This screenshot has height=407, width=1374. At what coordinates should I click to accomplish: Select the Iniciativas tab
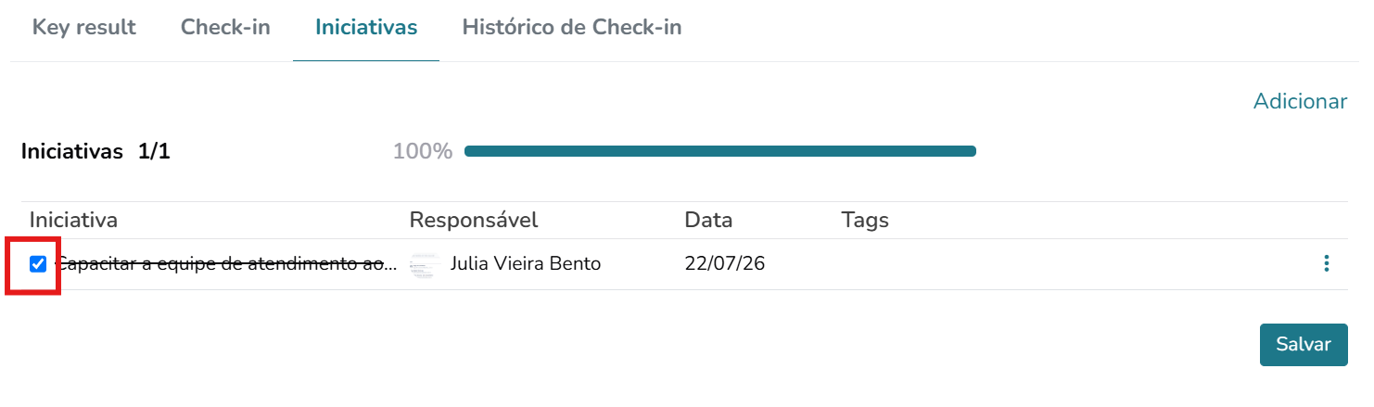[x=366, y=28]
